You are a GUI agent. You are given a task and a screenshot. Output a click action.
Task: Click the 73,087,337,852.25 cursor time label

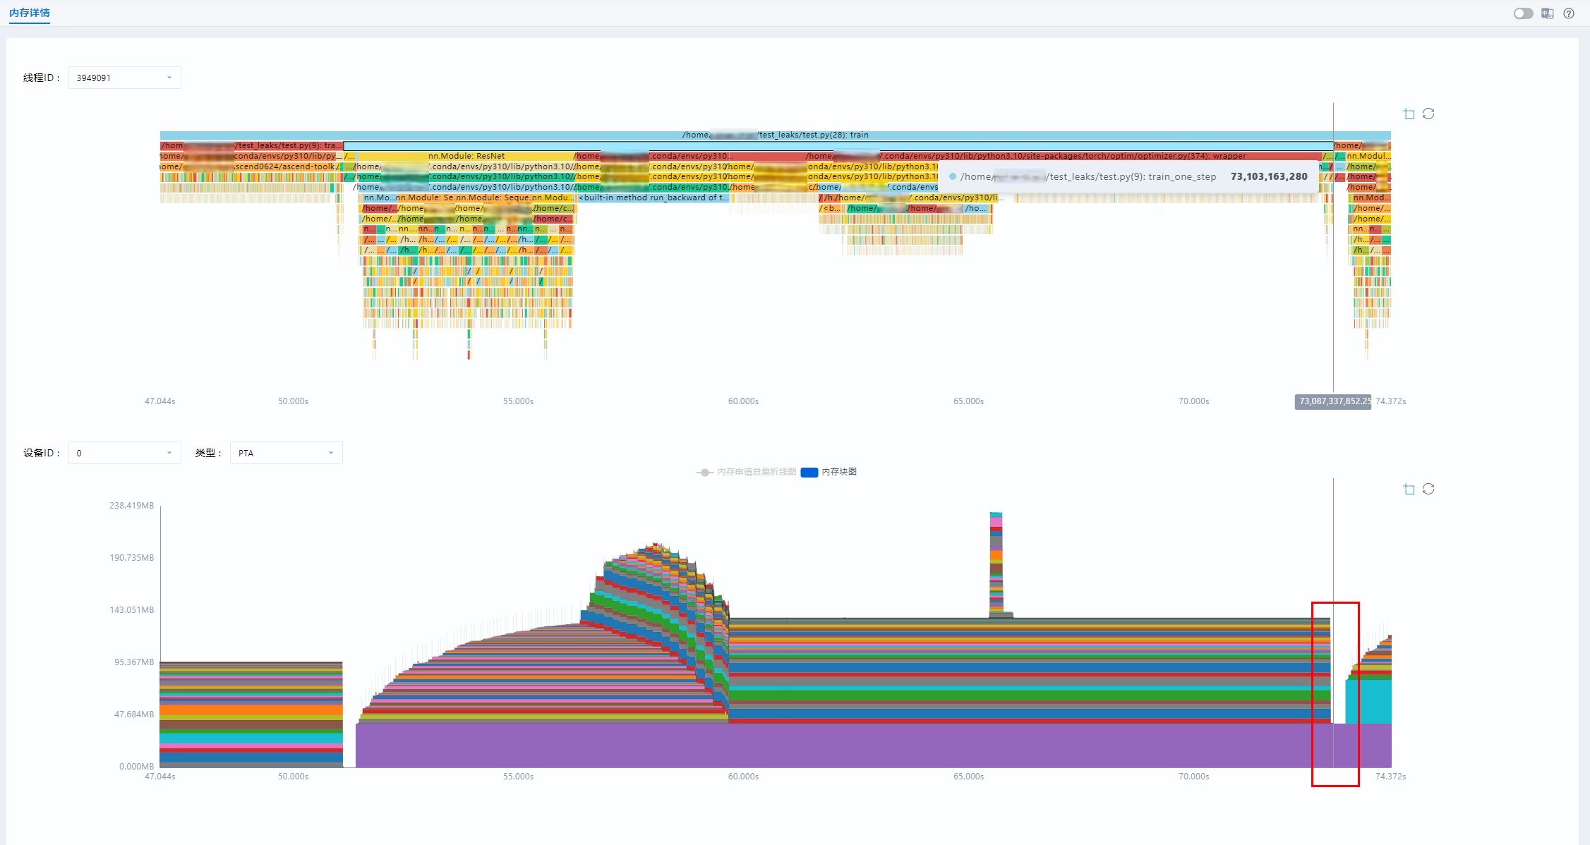pos(1333,401)
